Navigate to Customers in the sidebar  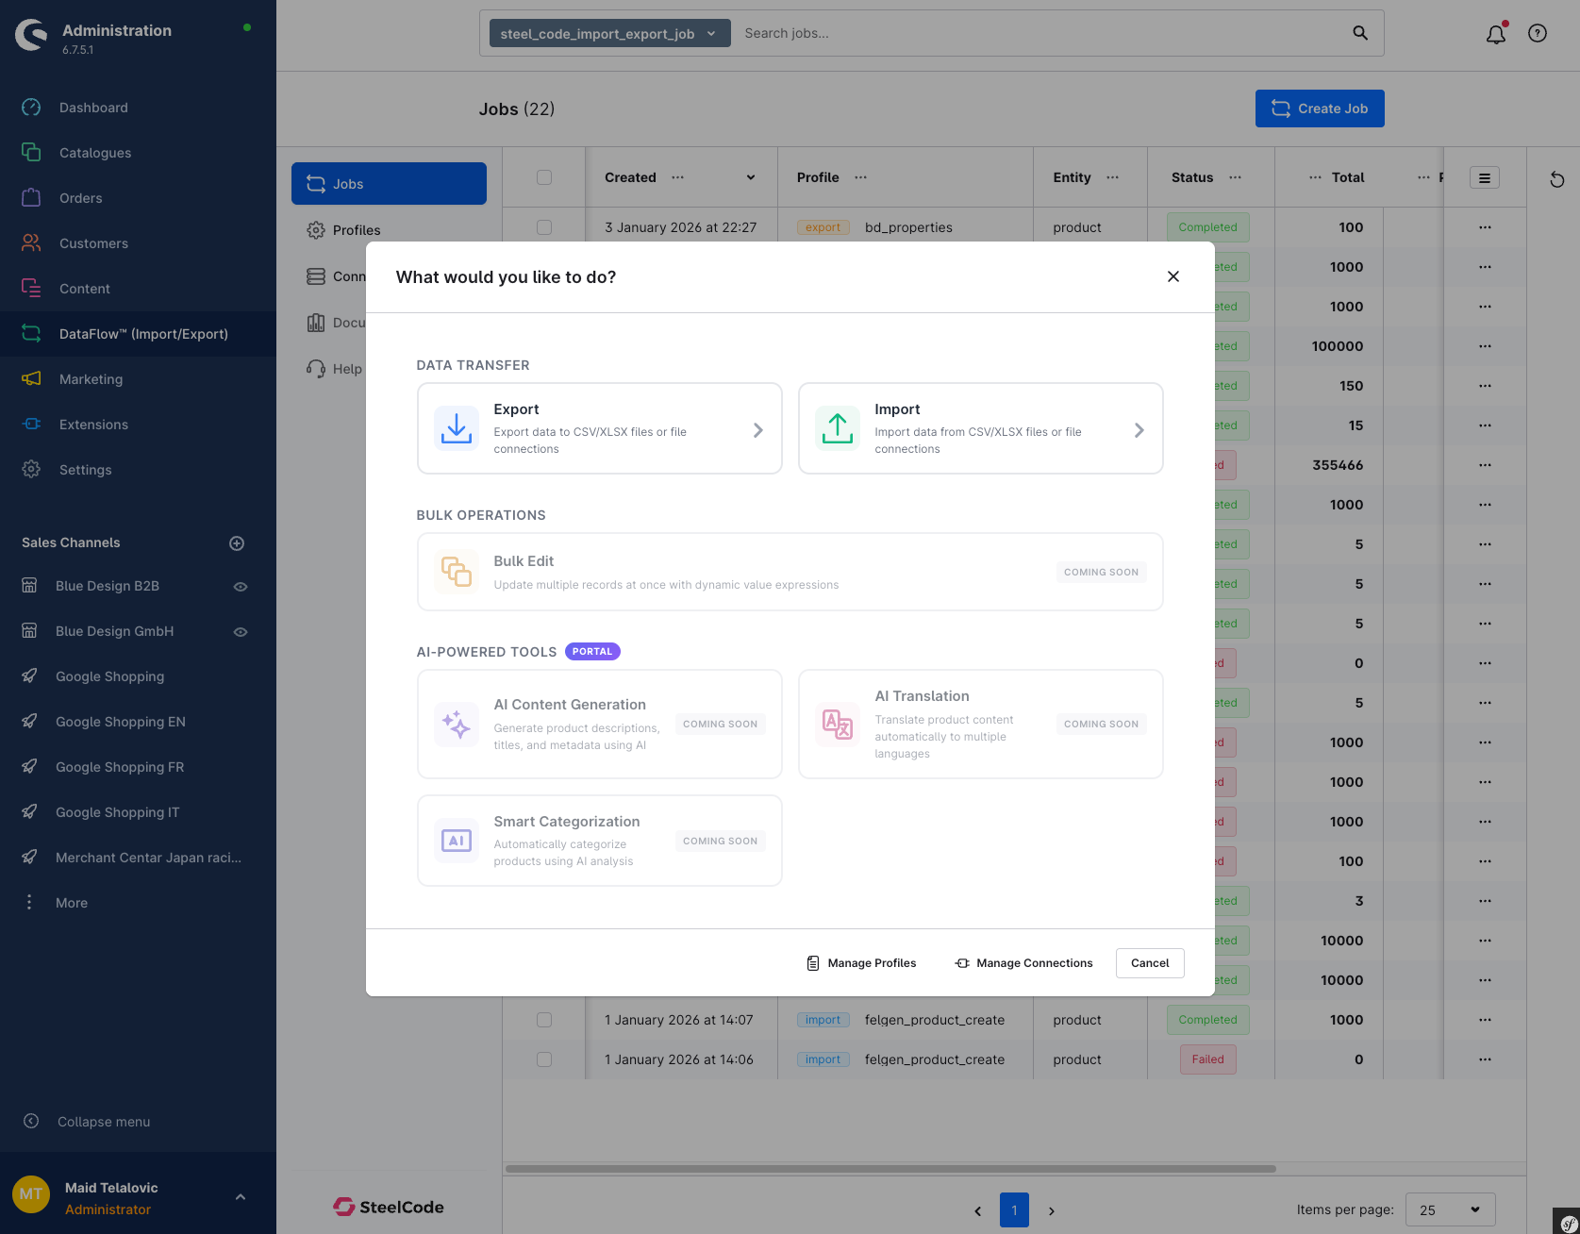point(92,242)
